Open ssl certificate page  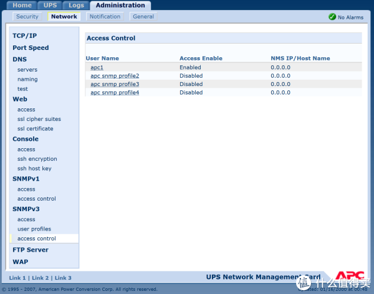tap(36, 129)
